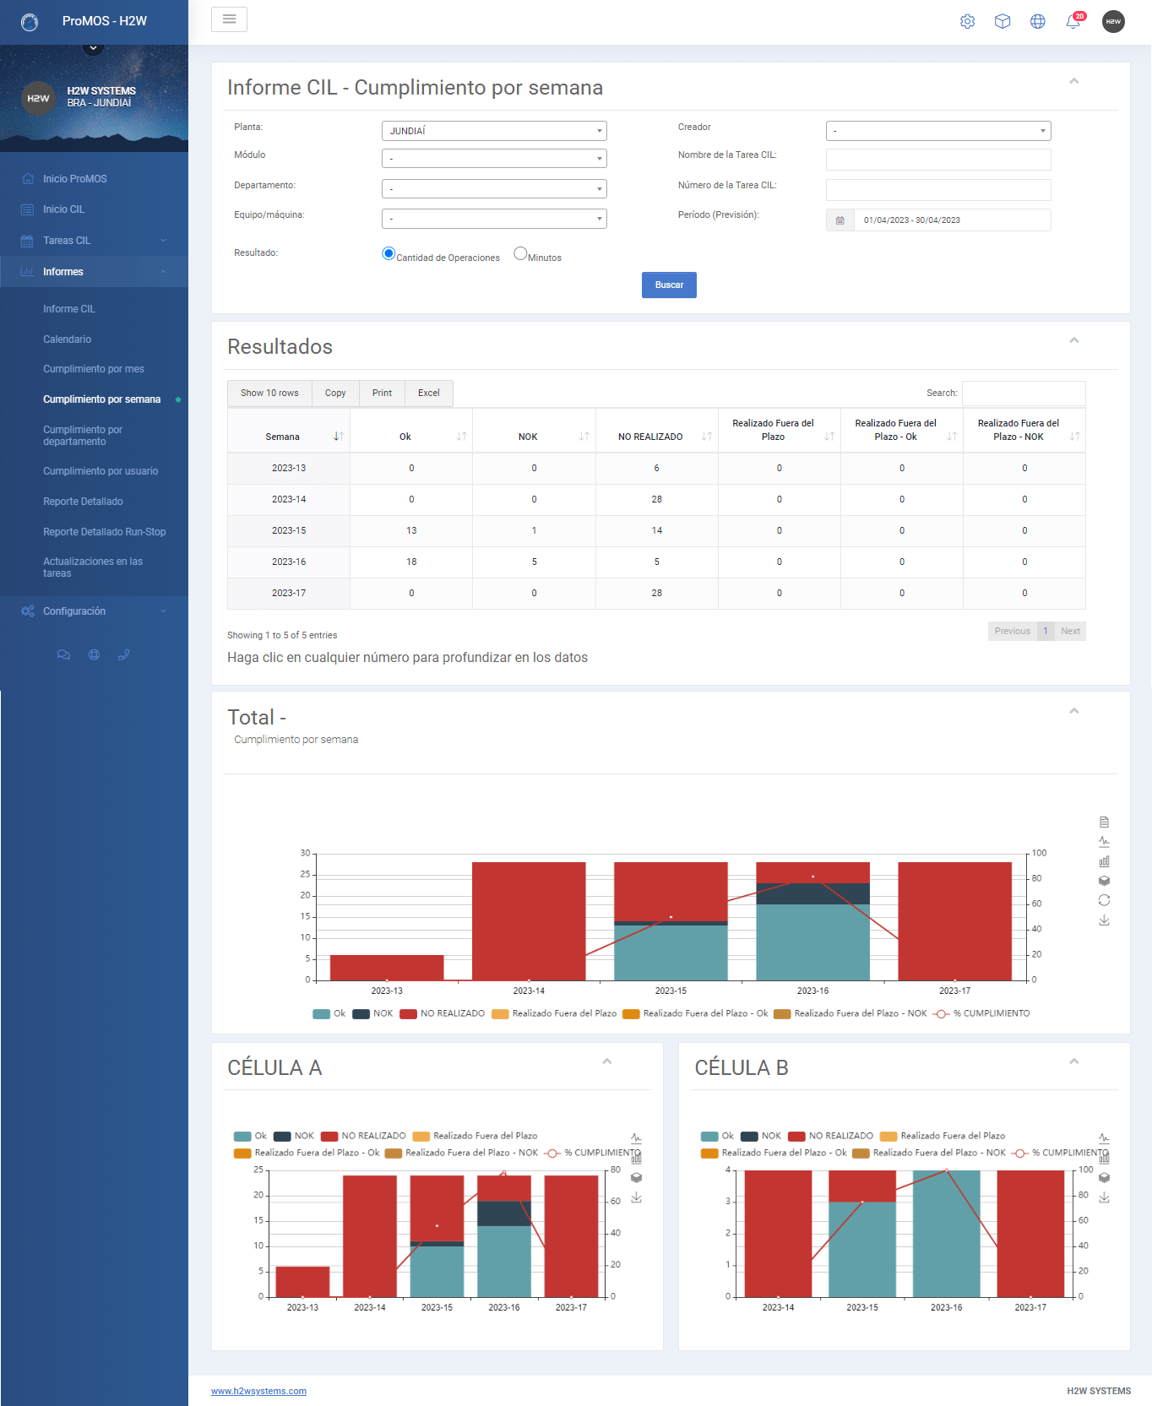The image size is (1152, 1406).
Task: Collapse the Resultados panel with its chevron
Action: point(1074,340)
